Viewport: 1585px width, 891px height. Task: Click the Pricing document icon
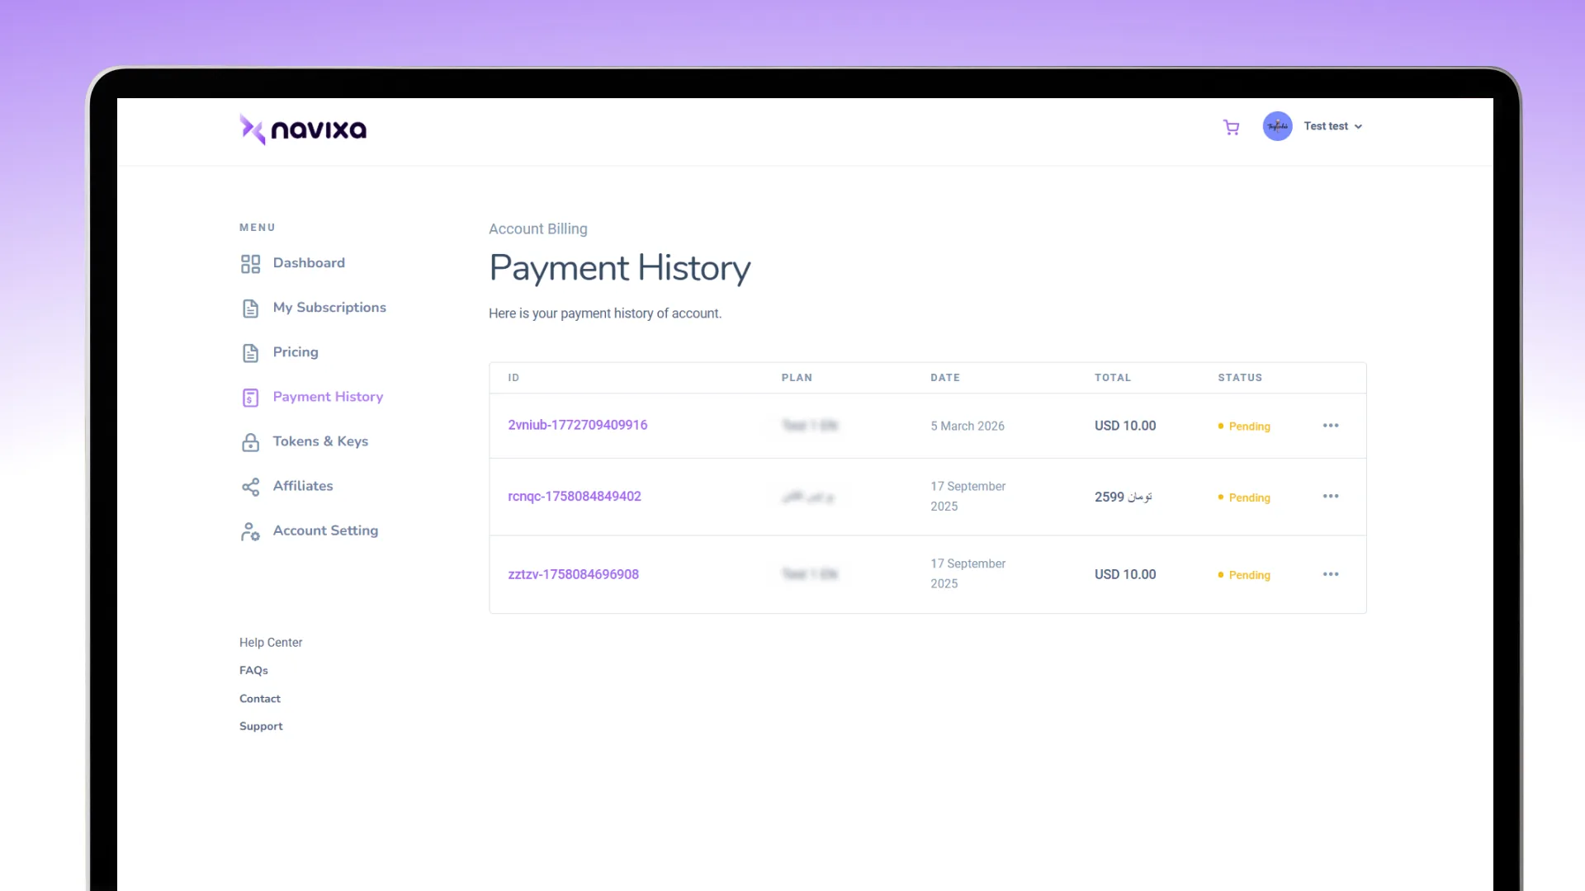[x=250, y=353]
